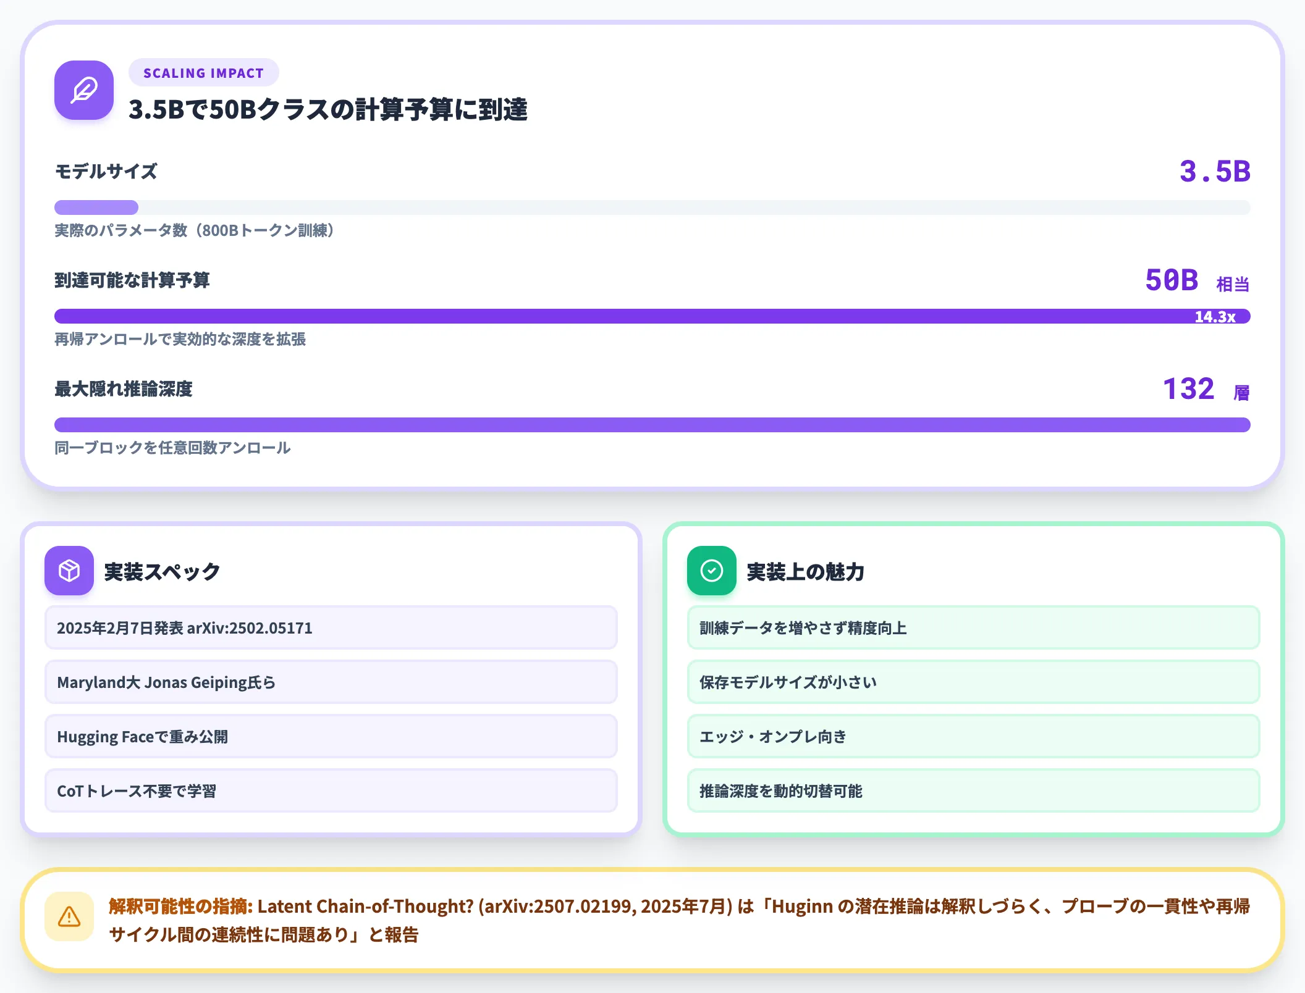Click the 14.3x label on bar
This screenshot has width=1305, height=993.
(x=1215, y=317)
